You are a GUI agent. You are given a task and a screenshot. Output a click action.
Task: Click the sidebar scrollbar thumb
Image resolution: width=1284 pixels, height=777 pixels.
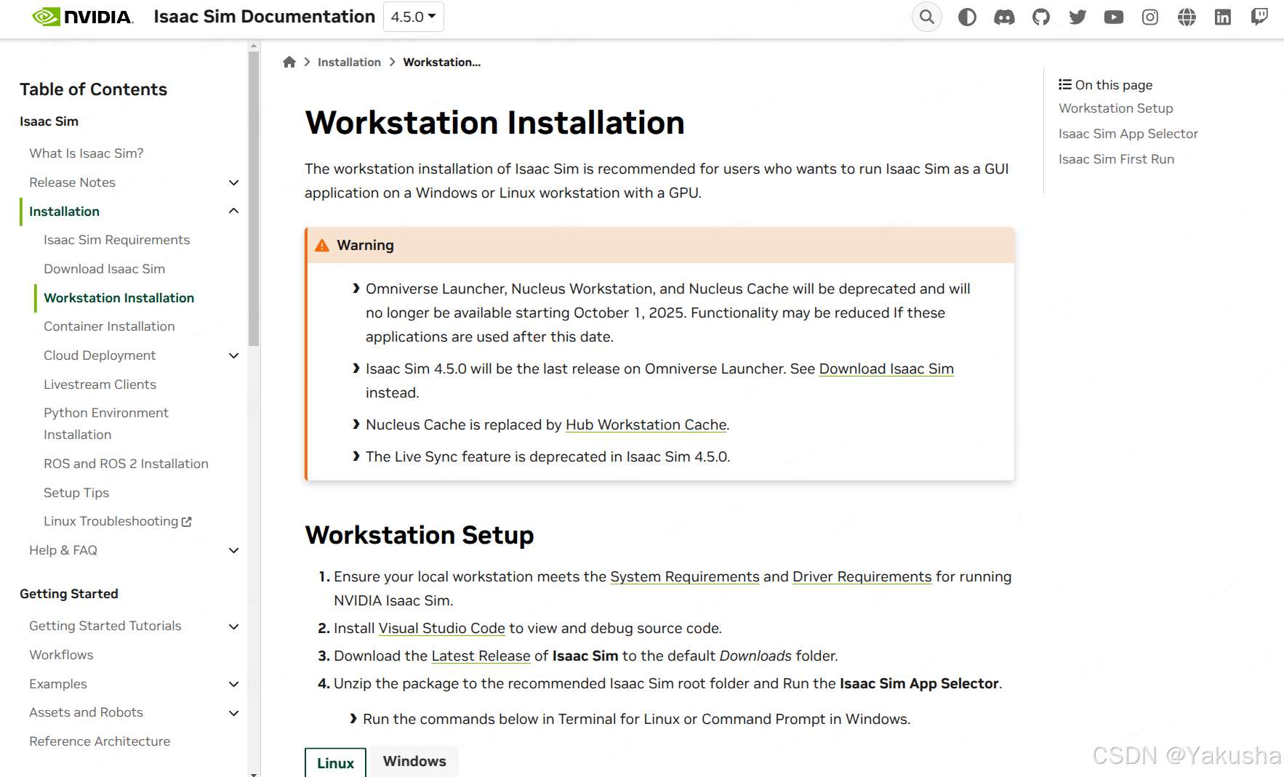pyautogui.click(x=254, y=198)
